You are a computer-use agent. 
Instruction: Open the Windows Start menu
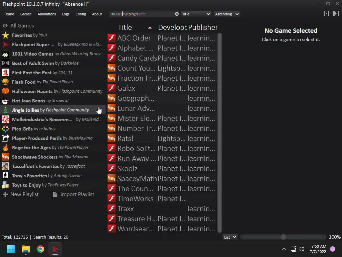11,249
